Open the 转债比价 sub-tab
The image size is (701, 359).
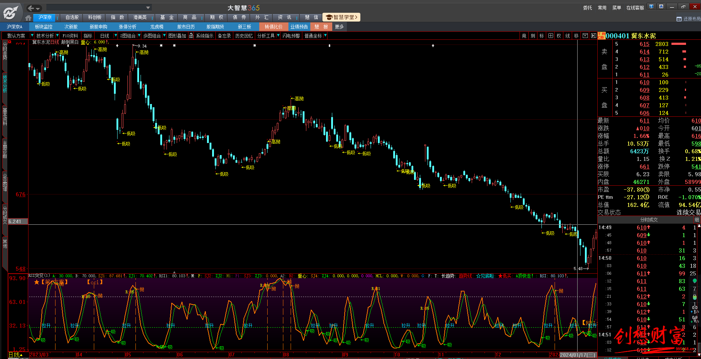point(273,27)
